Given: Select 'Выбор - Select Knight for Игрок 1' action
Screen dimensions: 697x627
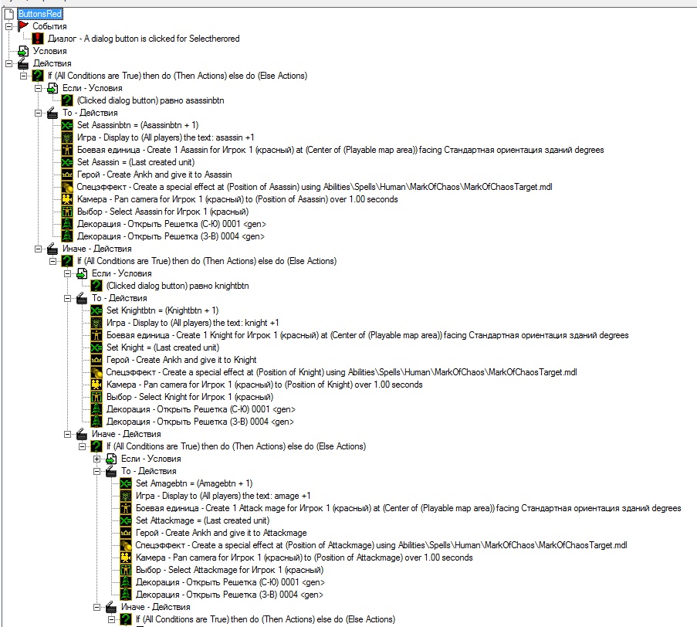Looking at the screenshot, I should 190,397.
